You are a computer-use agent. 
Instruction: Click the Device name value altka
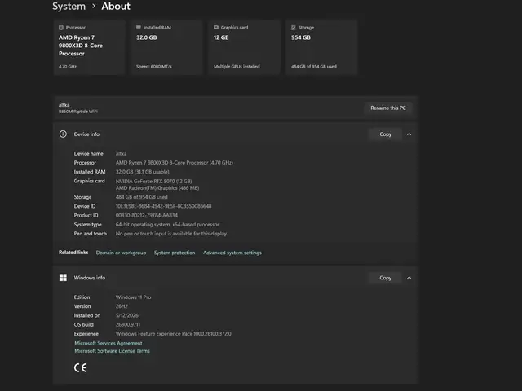tap(122, 154)
